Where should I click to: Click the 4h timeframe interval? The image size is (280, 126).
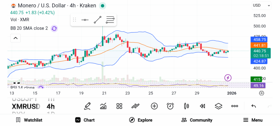click(x=51, y=106)
